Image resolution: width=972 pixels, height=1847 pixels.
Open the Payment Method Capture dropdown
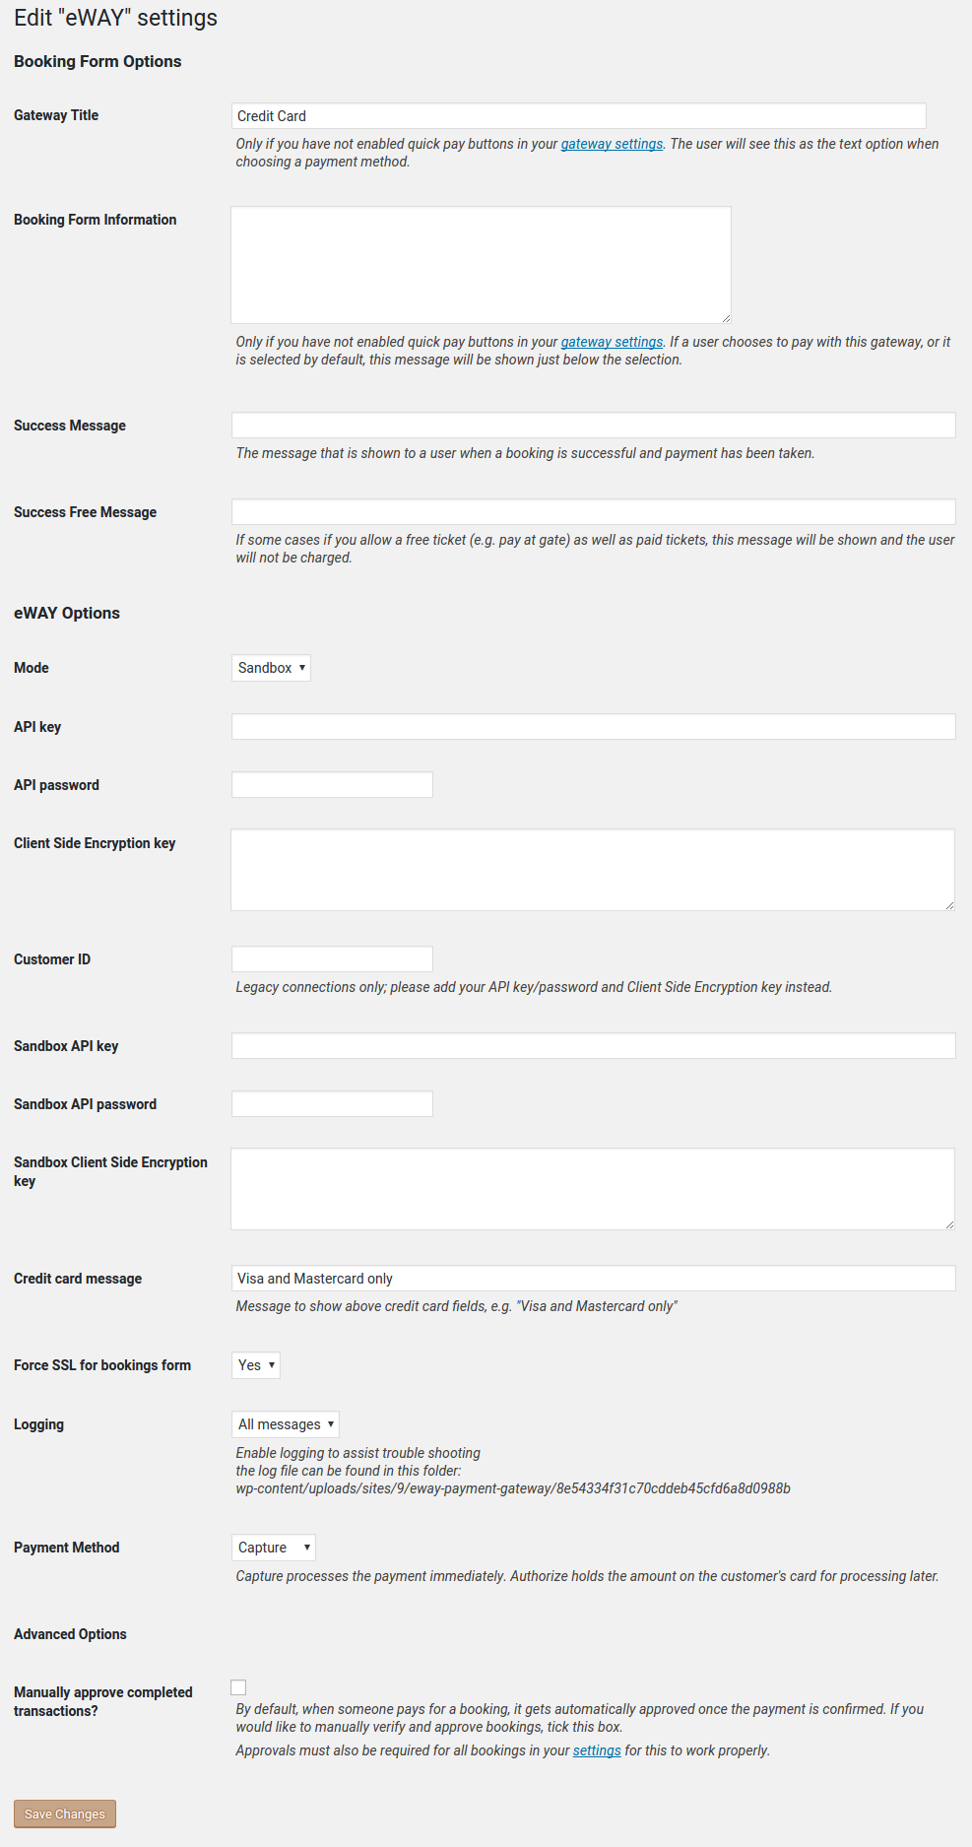point(274,1548)
